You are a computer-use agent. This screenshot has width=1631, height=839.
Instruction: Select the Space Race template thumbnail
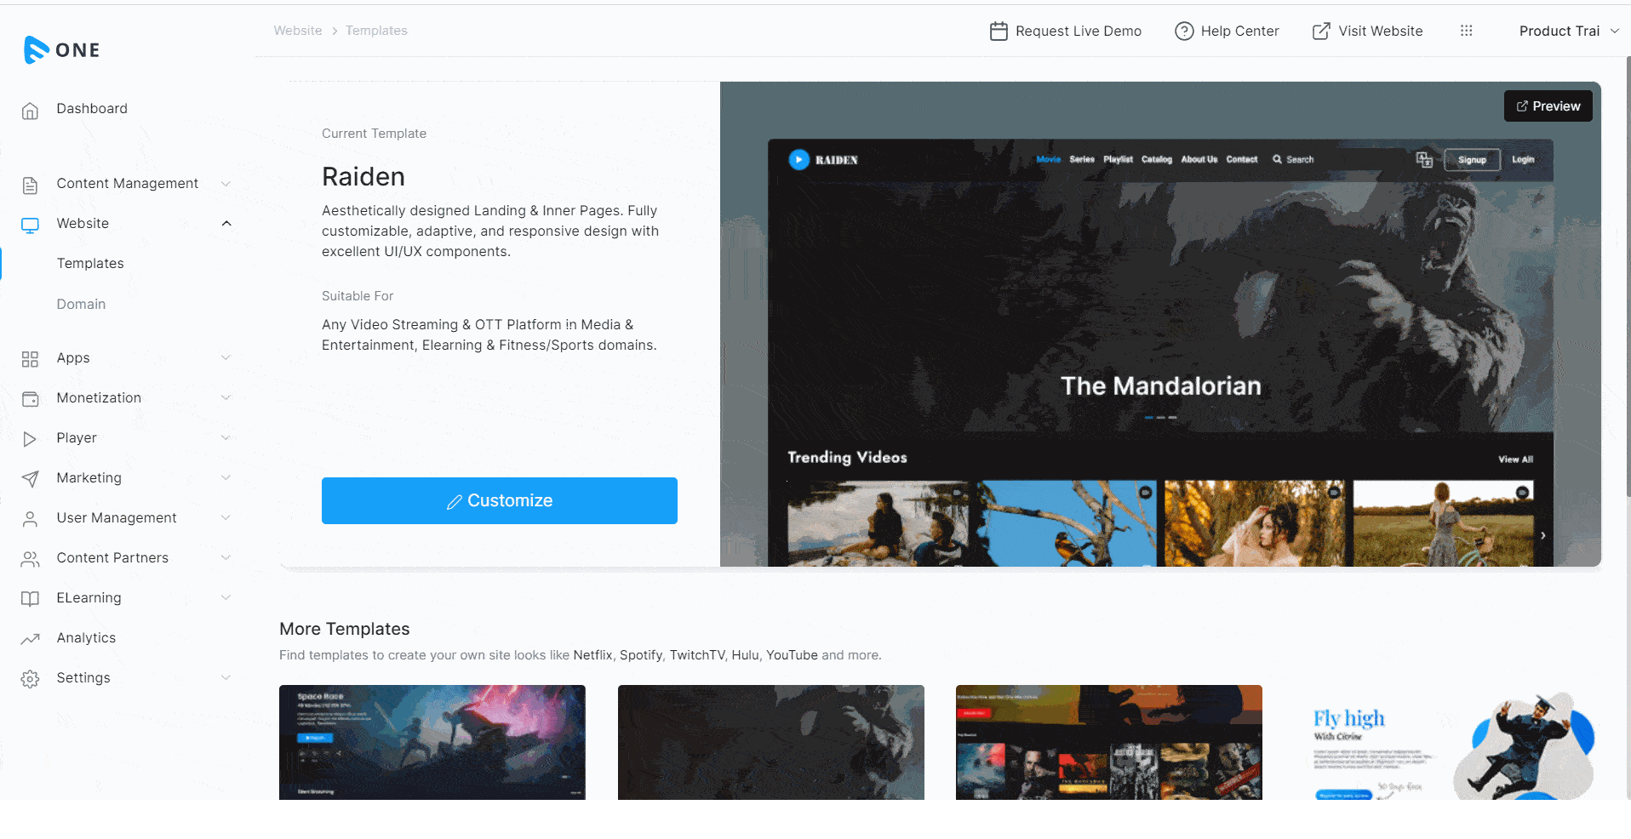pyautogui.click(x=432, y=742)
